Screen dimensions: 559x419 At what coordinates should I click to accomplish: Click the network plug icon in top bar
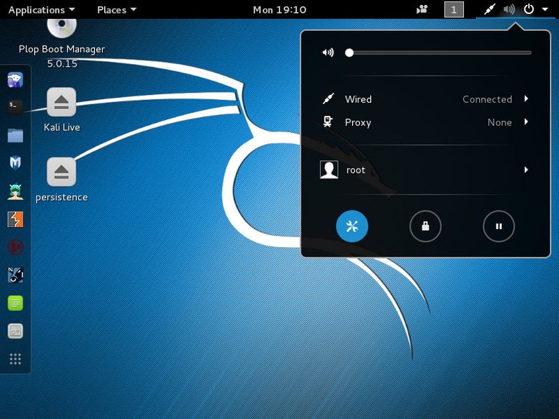tap(489, 9)
